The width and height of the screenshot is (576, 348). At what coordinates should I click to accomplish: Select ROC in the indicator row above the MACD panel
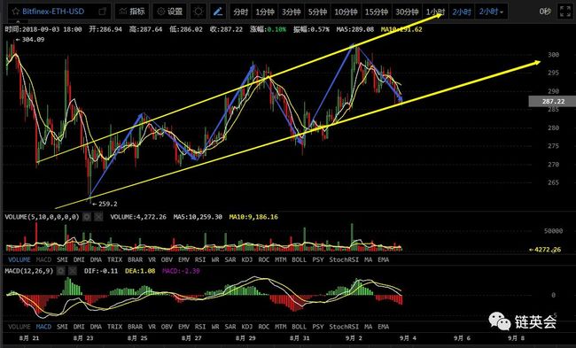pyautogui.click(x=264, y=259)
